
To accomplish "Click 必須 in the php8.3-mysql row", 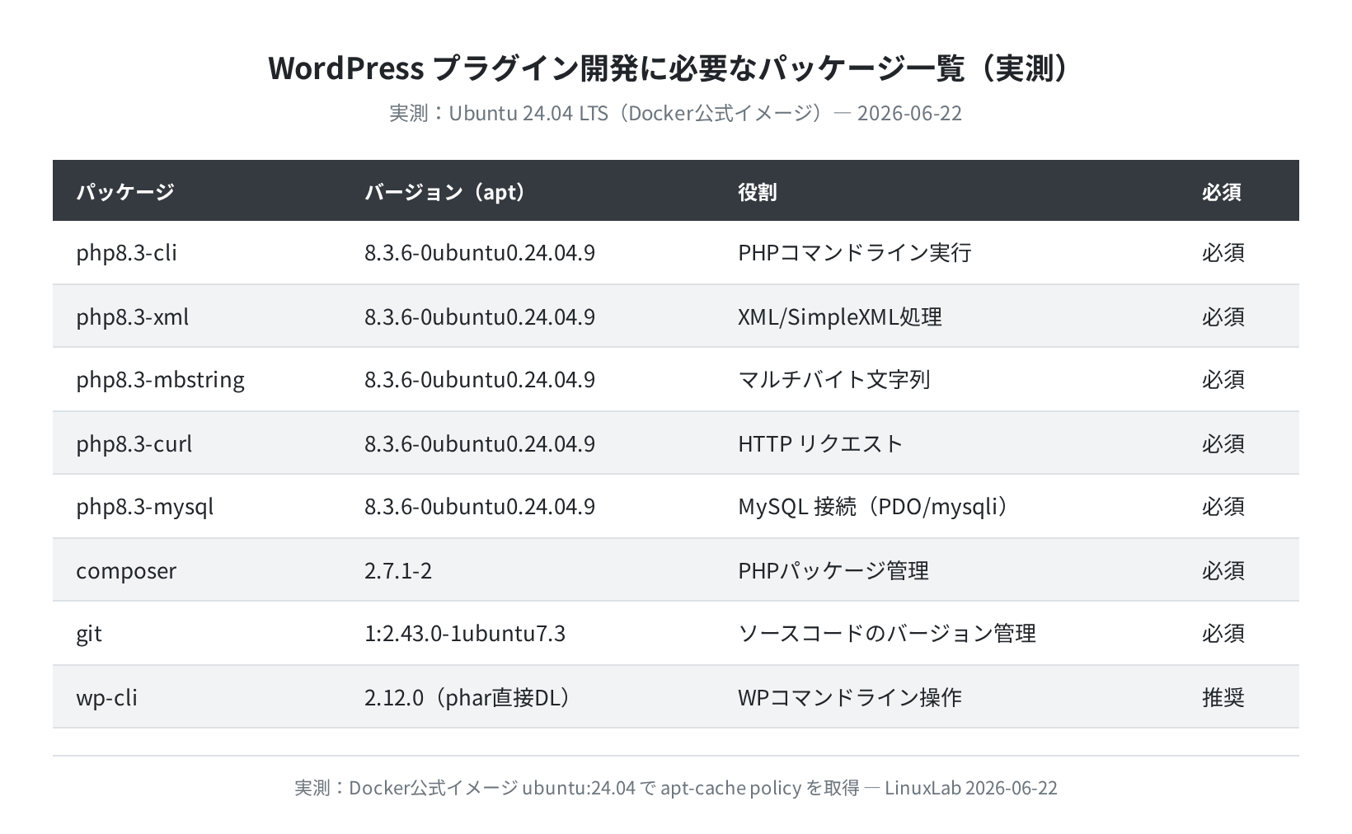I will [x=1223, y=506].
